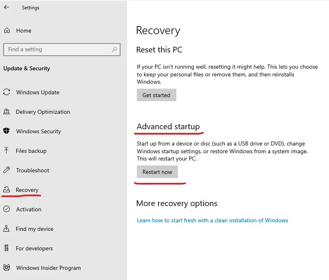This screenshot has width=329, height=280.
Task: Click Restart now under Advanced startup
Action: [157, 172]
